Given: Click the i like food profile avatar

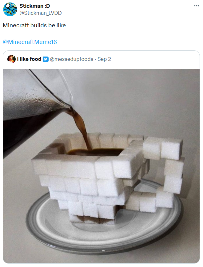Looking at the screenshot, I should tap(11, 59).
